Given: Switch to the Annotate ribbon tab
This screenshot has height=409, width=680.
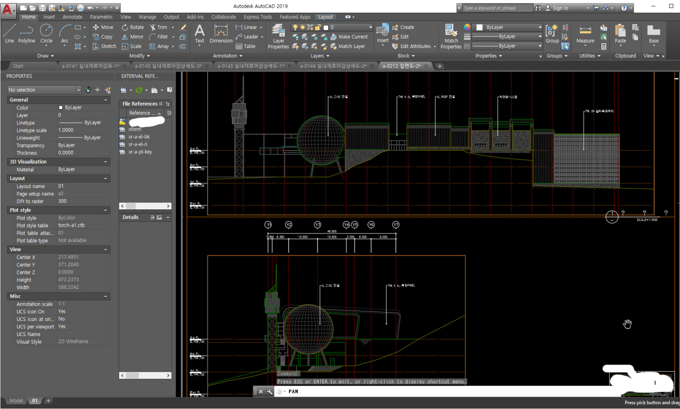Looking at the screenshot, I should [x=72, y=17].
